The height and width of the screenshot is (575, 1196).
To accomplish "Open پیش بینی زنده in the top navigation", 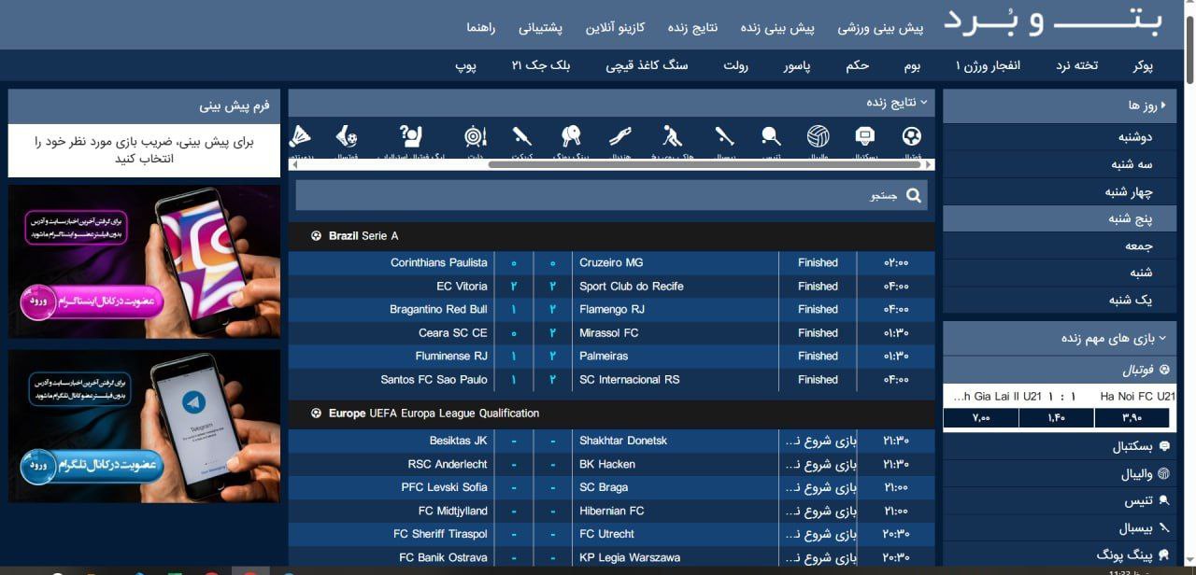I will click(777, 28).
